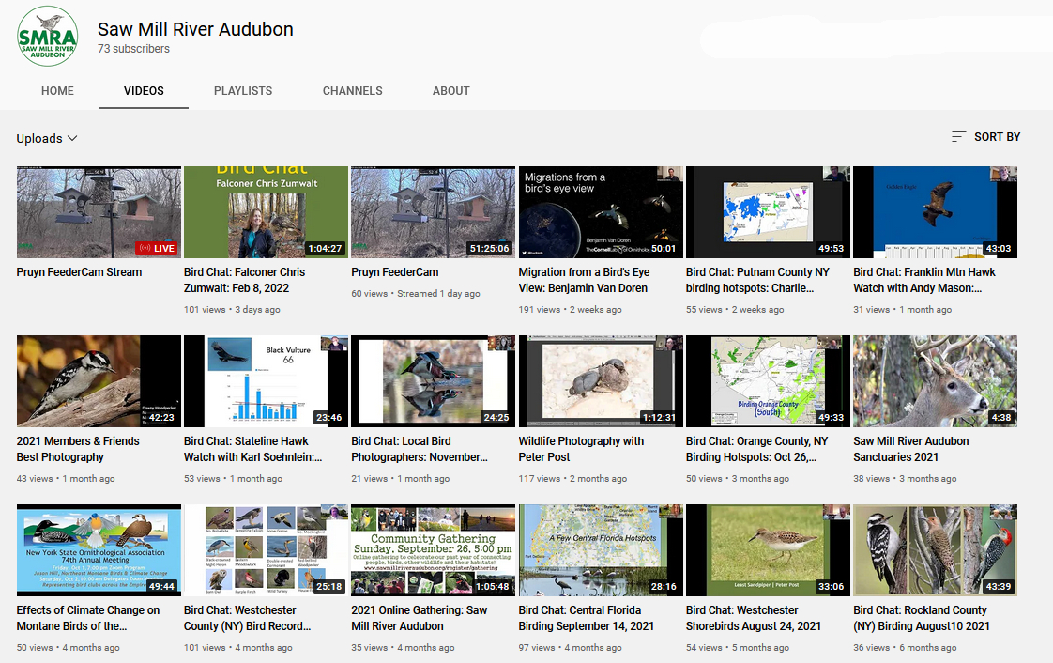Open Pruyn FeederCam video title

[395, 272]
